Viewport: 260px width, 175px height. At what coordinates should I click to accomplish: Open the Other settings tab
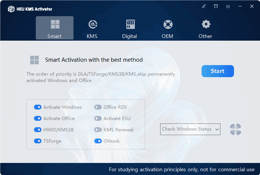pyautogui.click(x=205, y=28)
